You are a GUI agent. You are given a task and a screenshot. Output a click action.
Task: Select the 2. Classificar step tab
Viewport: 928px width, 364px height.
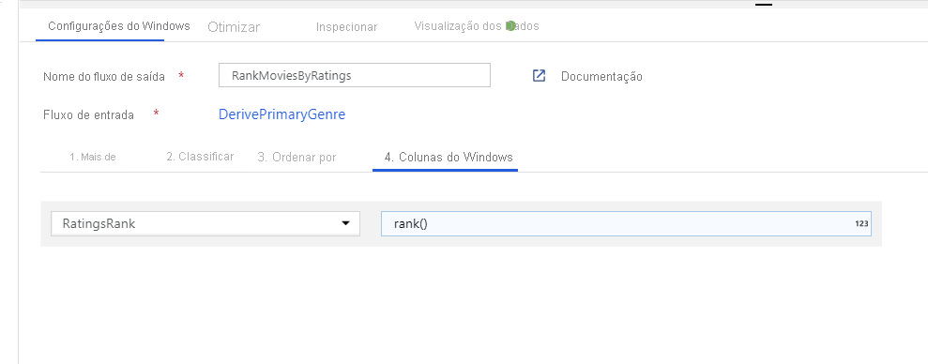[x=200, y=157]
